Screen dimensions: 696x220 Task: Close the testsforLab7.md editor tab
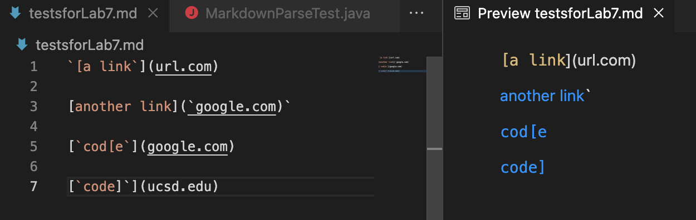point(153,14)
